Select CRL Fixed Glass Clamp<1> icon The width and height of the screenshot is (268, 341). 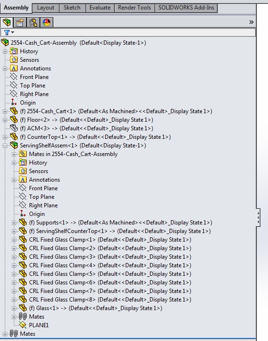tap(23, 239)
